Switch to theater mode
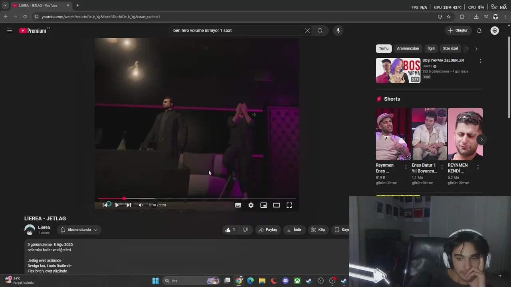 pyautogui.click(x=276, y=205)
